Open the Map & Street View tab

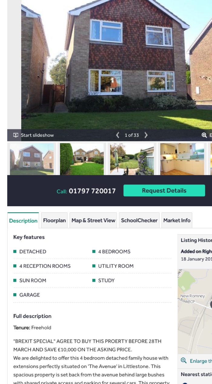[x=93, y=220]
